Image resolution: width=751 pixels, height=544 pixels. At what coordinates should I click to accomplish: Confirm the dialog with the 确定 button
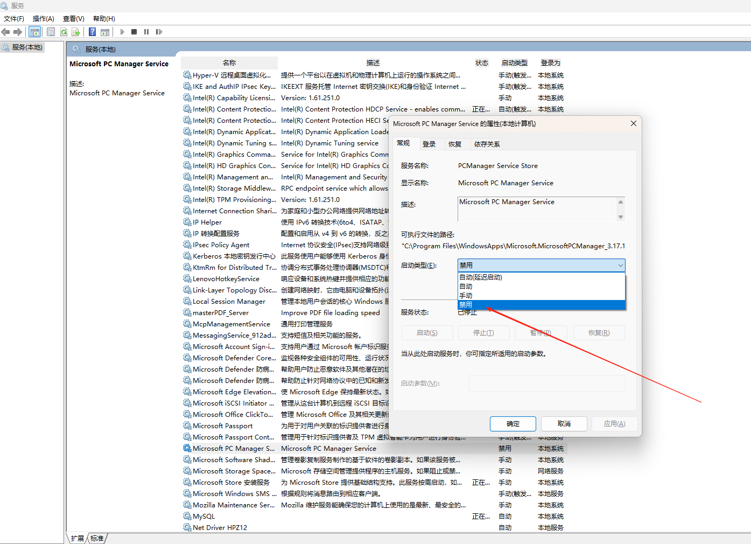click(x=513, y=424)
